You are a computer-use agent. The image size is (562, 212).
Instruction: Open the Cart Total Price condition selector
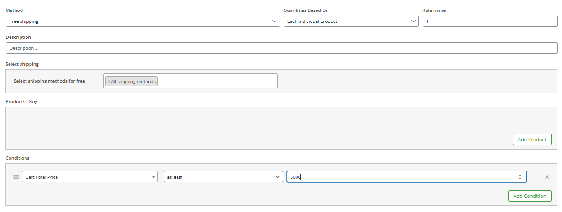pos(90,177)
